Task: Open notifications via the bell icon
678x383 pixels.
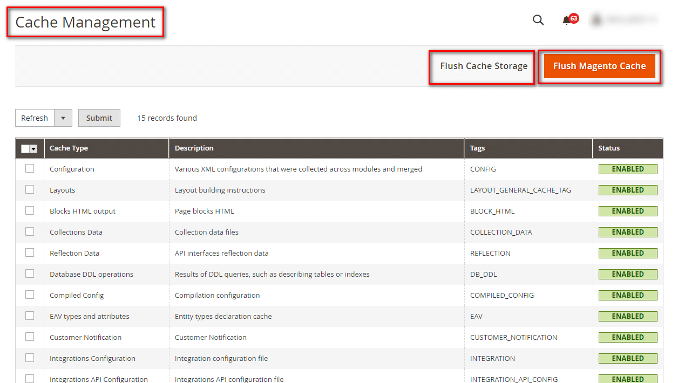Action: pyautogui.click(x=566, y=20)
